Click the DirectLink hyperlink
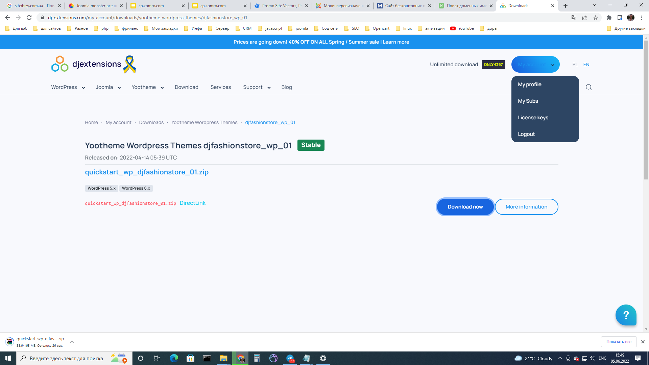This screenshot has height=365, width=649. pyautogui.click(x=192, y=203)
